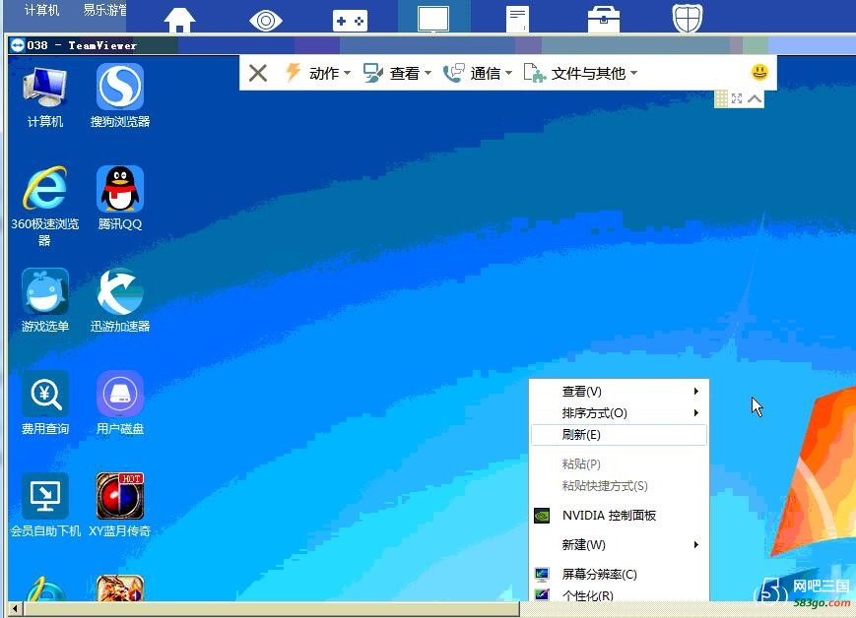Click the TeamViewer logo in title bar
The image size is (856, 618).
coord(18,45)
